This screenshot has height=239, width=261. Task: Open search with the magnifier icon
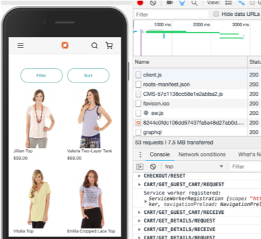pos(94,46)
